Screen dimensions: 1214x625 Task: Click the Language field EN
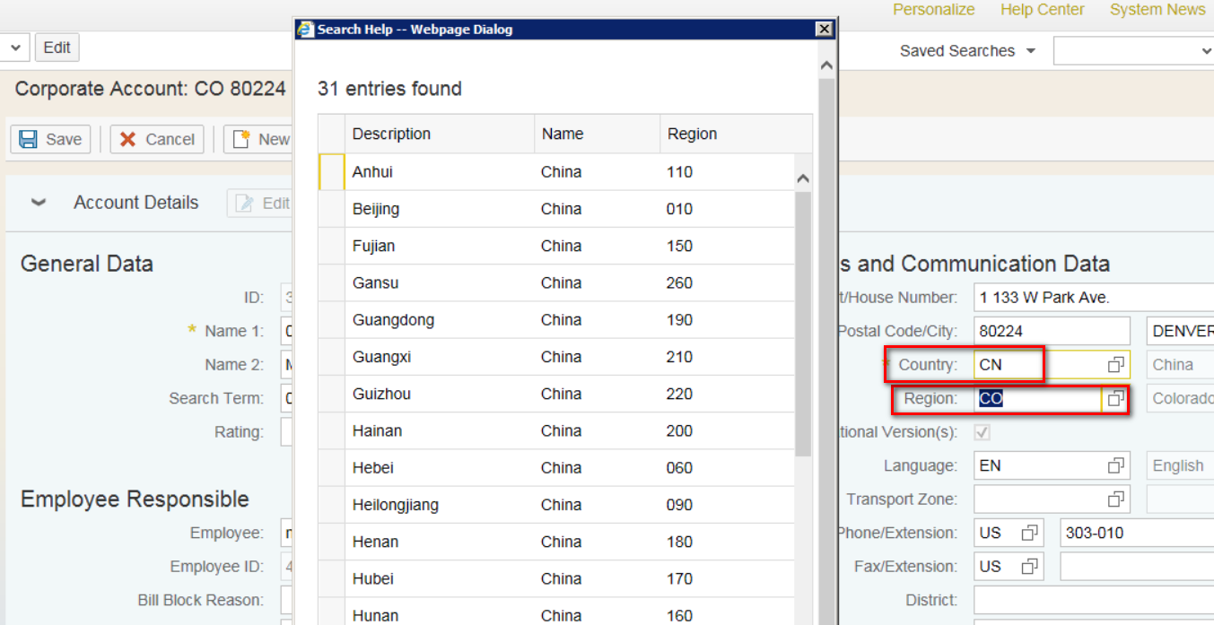[1040, 465]
